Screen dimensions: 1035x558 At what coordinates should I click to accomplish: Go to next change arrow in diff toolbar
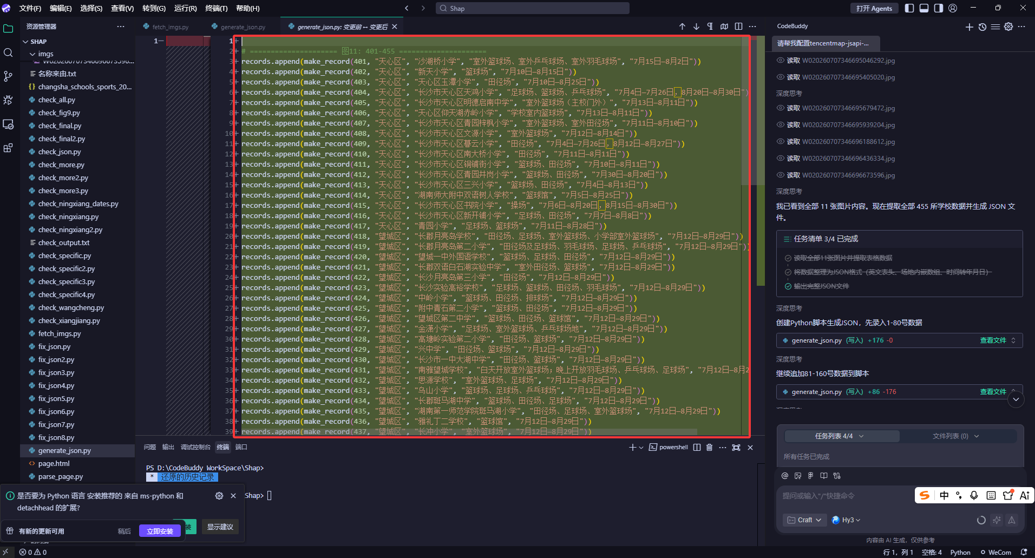[696, 27]
